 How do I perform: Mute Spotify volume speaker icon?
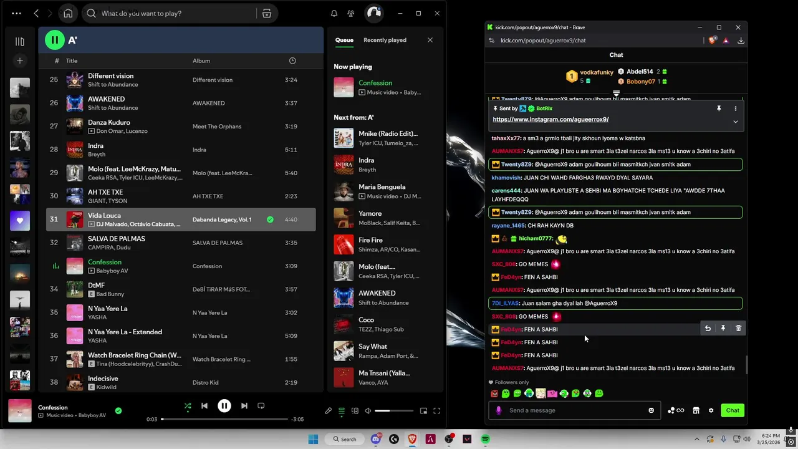coord(368,411)
